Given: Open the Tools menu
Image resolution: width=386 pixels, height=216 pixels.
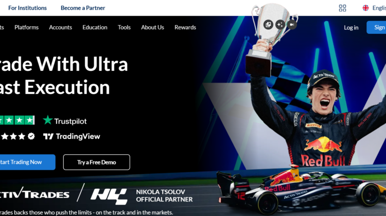Looking at the screenshot, I should pos(124,27).
